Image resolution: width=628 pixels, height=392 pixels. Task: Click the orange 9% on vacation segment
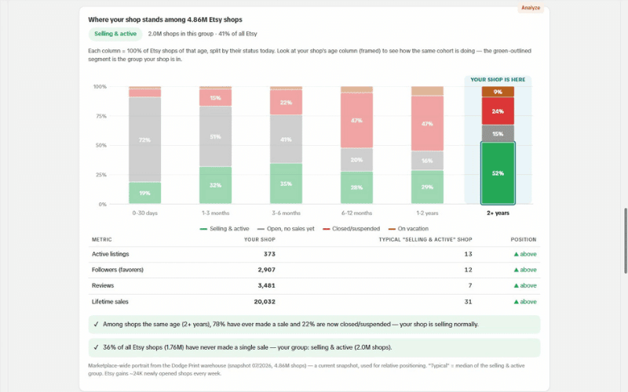[x=498, y=92]
